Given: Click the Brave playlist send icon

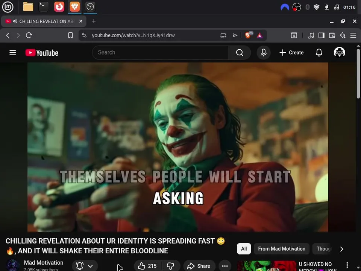Looking at the screenshot, I should (x=235, y=35).
